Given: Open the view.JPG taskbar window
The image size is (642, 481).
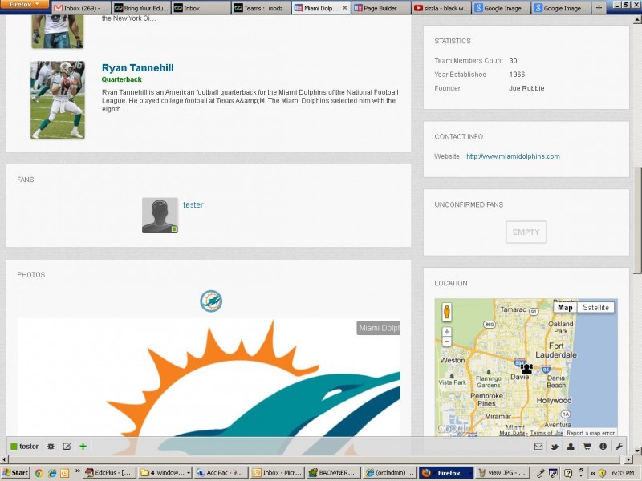Looking at the screenshot, I should [502, 473].
